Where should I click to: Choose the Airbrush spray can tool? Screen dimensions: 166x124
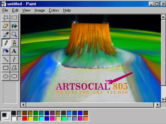(x=6, y=51)
